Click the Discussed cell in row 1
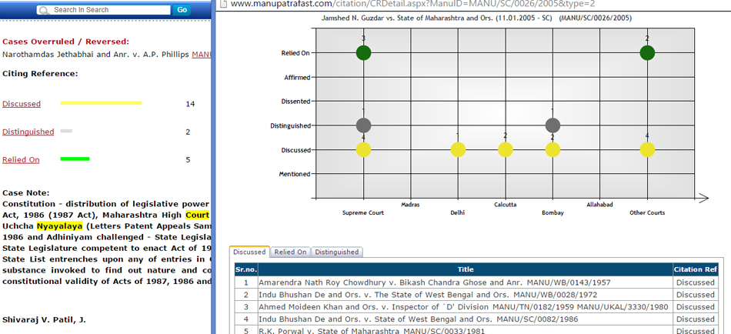The image size is (731, 334). point(696,282)
